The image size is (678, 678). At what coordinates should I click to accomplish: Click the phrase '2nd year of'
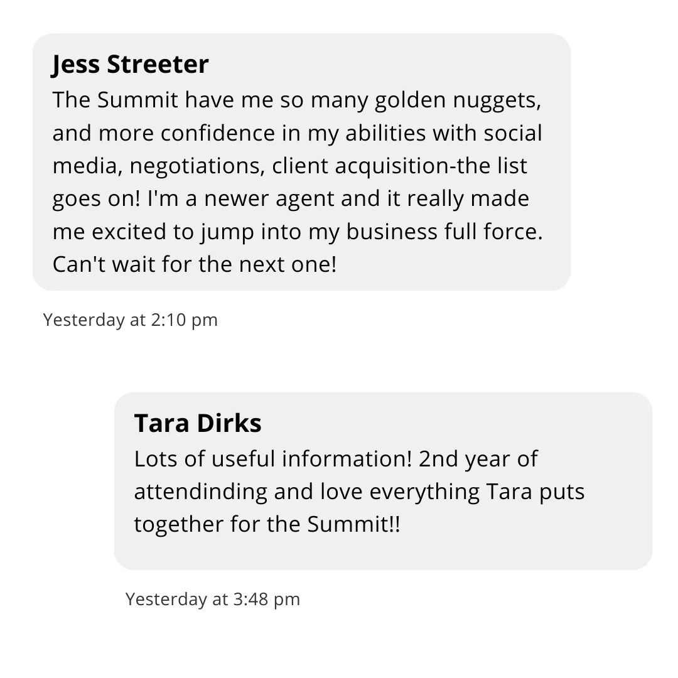(x=478, y=459)
